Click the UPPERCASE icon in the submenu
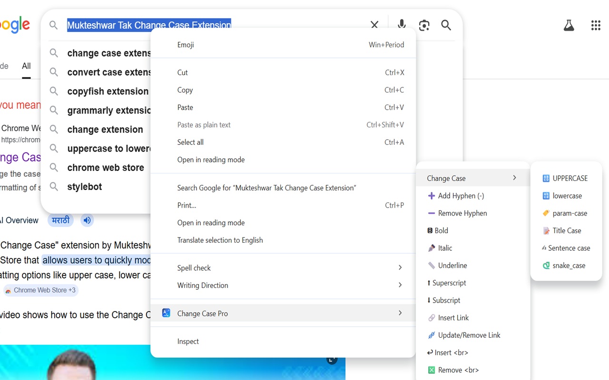 coord(546,178)
